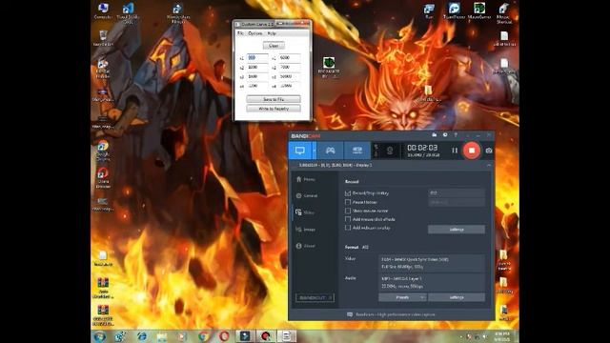Click the Record/Stop hotkey field showing F12
610x343 pixels.
(x=457, y=192)
